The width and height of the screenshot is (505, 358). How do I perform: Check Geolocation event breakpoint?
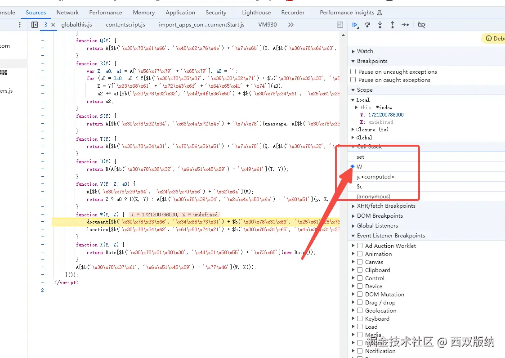[x=360, y=310]
